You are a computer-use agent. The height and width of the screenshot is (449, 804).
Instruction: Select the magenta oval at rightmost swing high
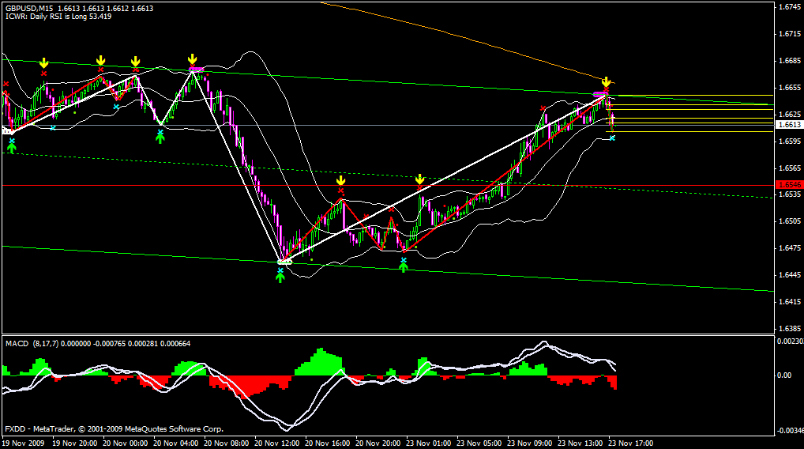[x=599, y=95]
